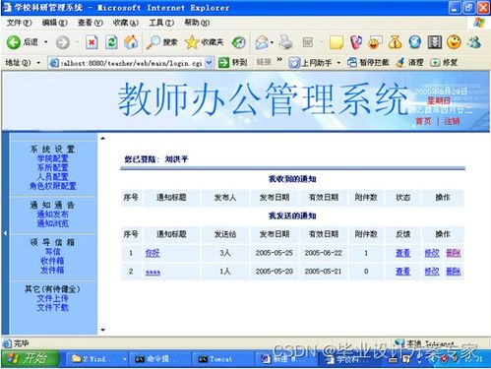
Task: Click the 文件上传 sidebar link
Action: pyautogui.click(x=52, y=298)
